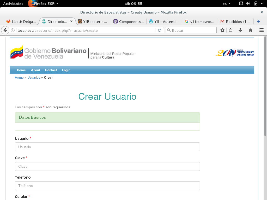
Task: Open the system volume indicator
Action: (x=248, y=4)
